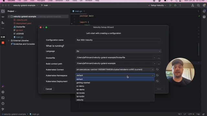Click velocity-goland-example breadcrumb in status bar
This screenshot has width=207, height=116.
(x=14, y=114)
